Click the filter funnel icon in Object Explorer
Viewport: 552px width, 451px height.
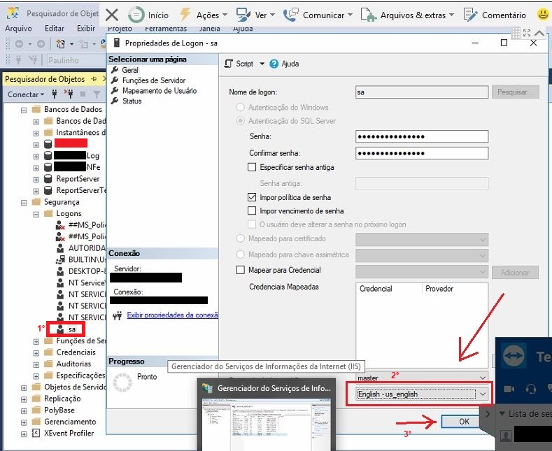[x=97, y=94]
